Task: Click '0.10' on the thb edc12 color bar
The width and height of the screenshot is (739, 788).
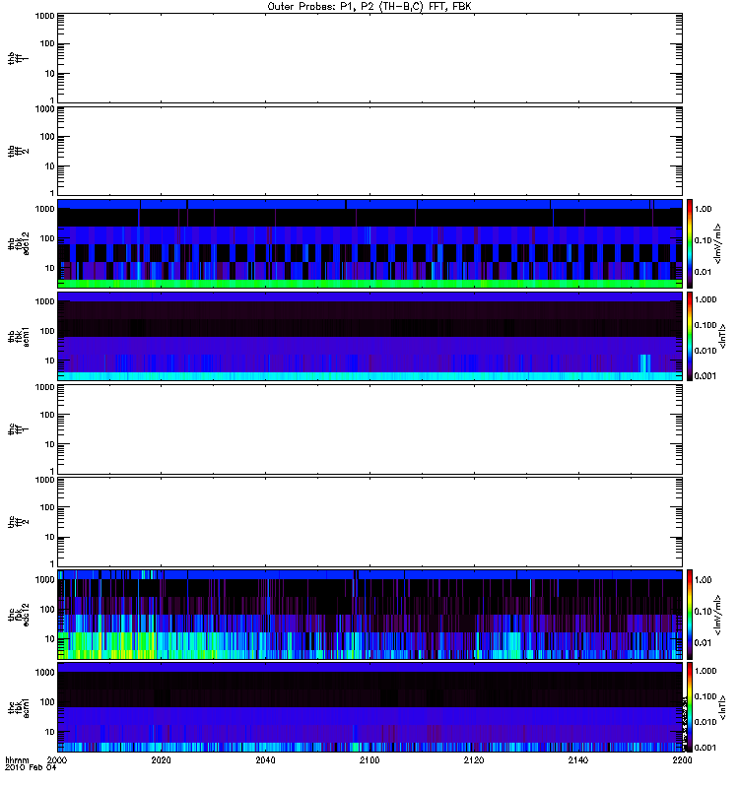Action: (x=704, y=240)
